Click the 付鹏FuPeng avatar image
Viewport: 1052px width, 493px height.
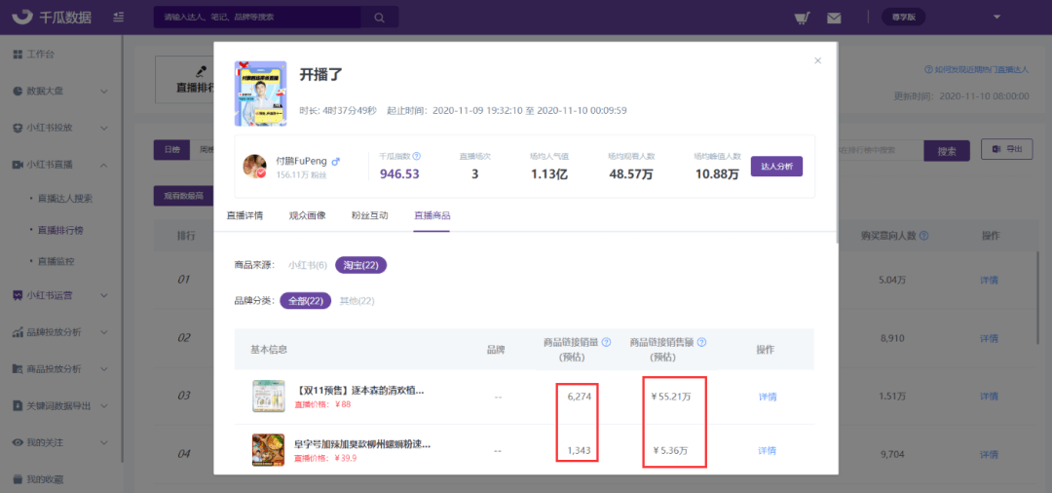point(255,167)
